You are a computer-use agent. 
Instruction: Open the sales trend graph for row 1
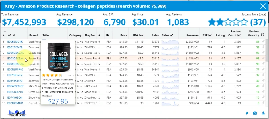170,42
